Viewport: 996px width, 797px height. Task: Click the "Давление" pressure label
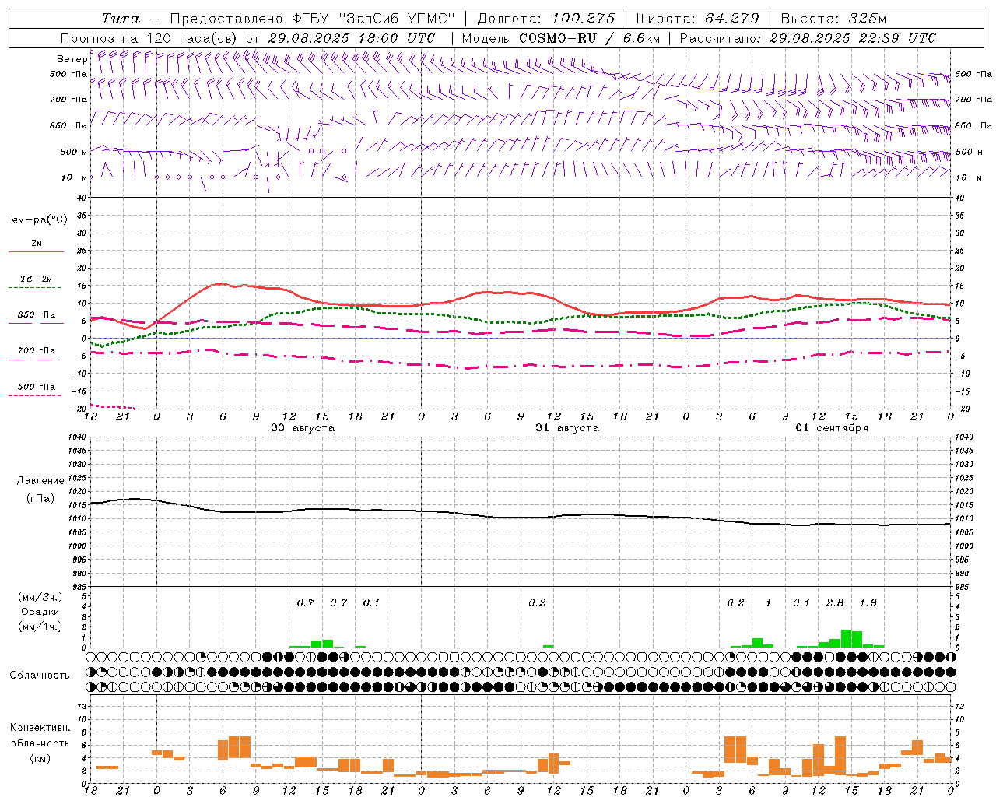[40, 481]
